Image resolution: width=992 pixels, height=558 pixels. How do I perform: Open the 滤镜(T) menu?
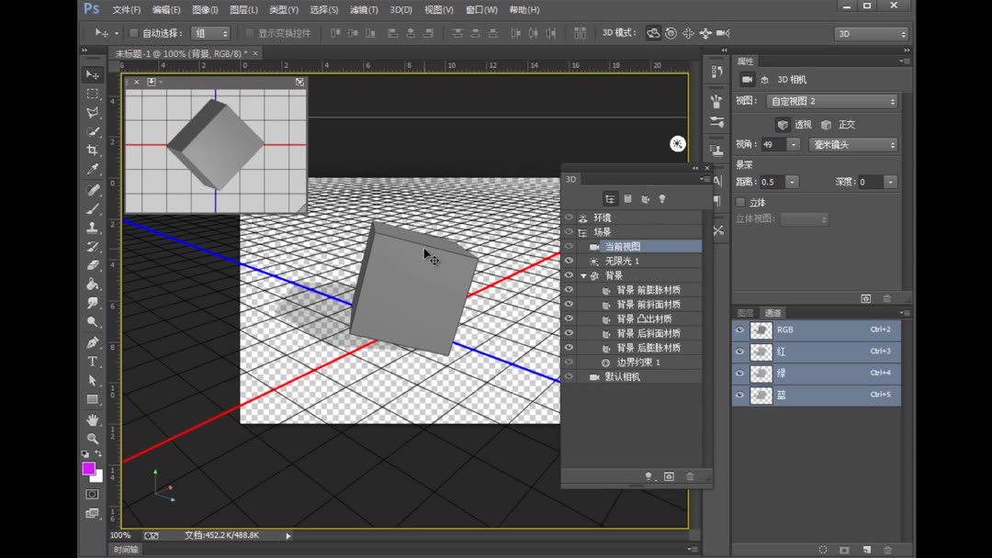364,10
